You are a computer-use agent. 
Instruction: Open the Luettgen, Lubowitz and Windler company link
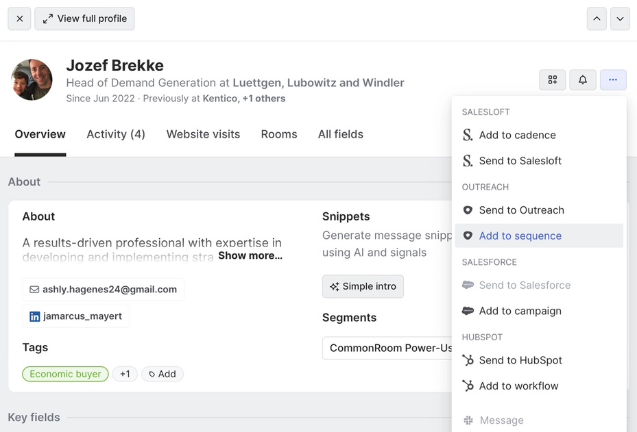(318, 83)
